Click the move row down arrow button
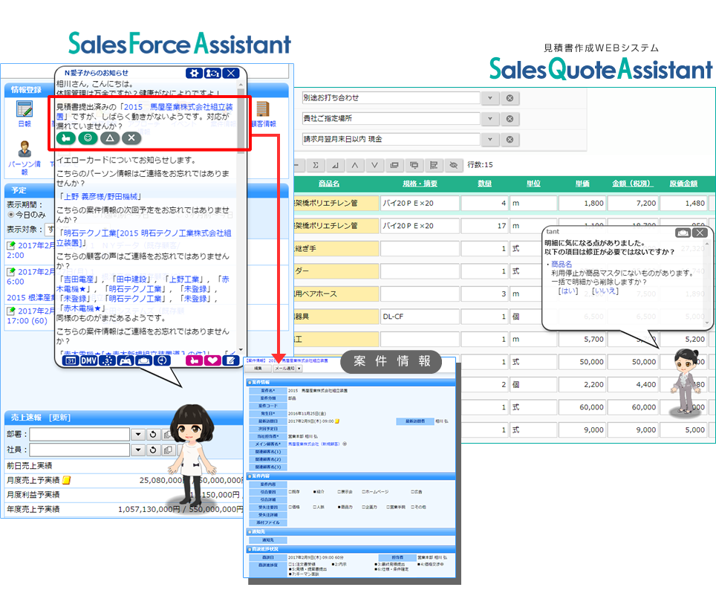The width and height of the screenshot is (716, 593). pos(374,165)
